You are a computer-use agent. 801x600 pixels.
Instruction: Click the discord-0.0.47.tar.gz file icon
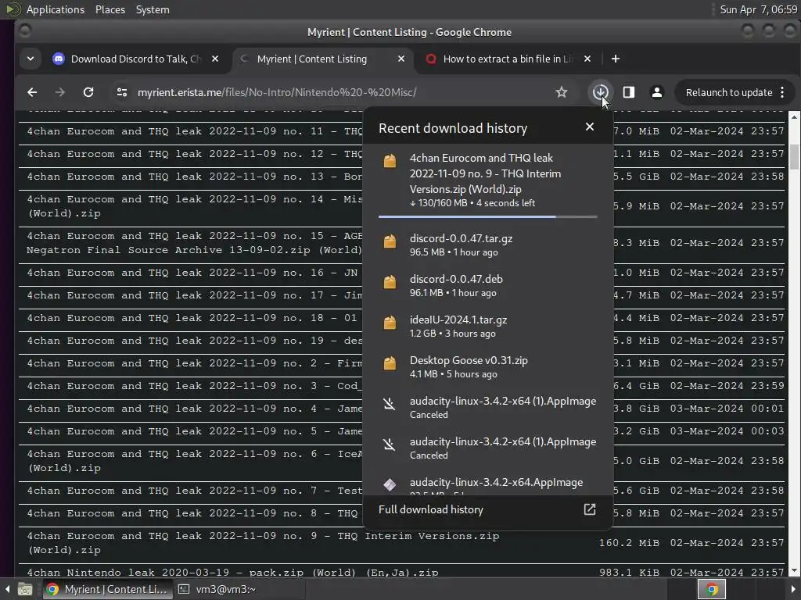pyautogui.click(x=390, y=241)
